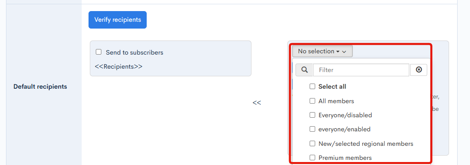
Task: Tick the Everyone/disabled checkbox
Action: 312,115
